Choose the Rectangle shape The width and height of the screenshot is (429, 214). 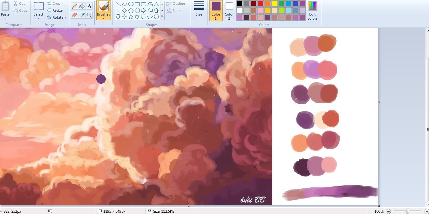[x=137, y=4]
